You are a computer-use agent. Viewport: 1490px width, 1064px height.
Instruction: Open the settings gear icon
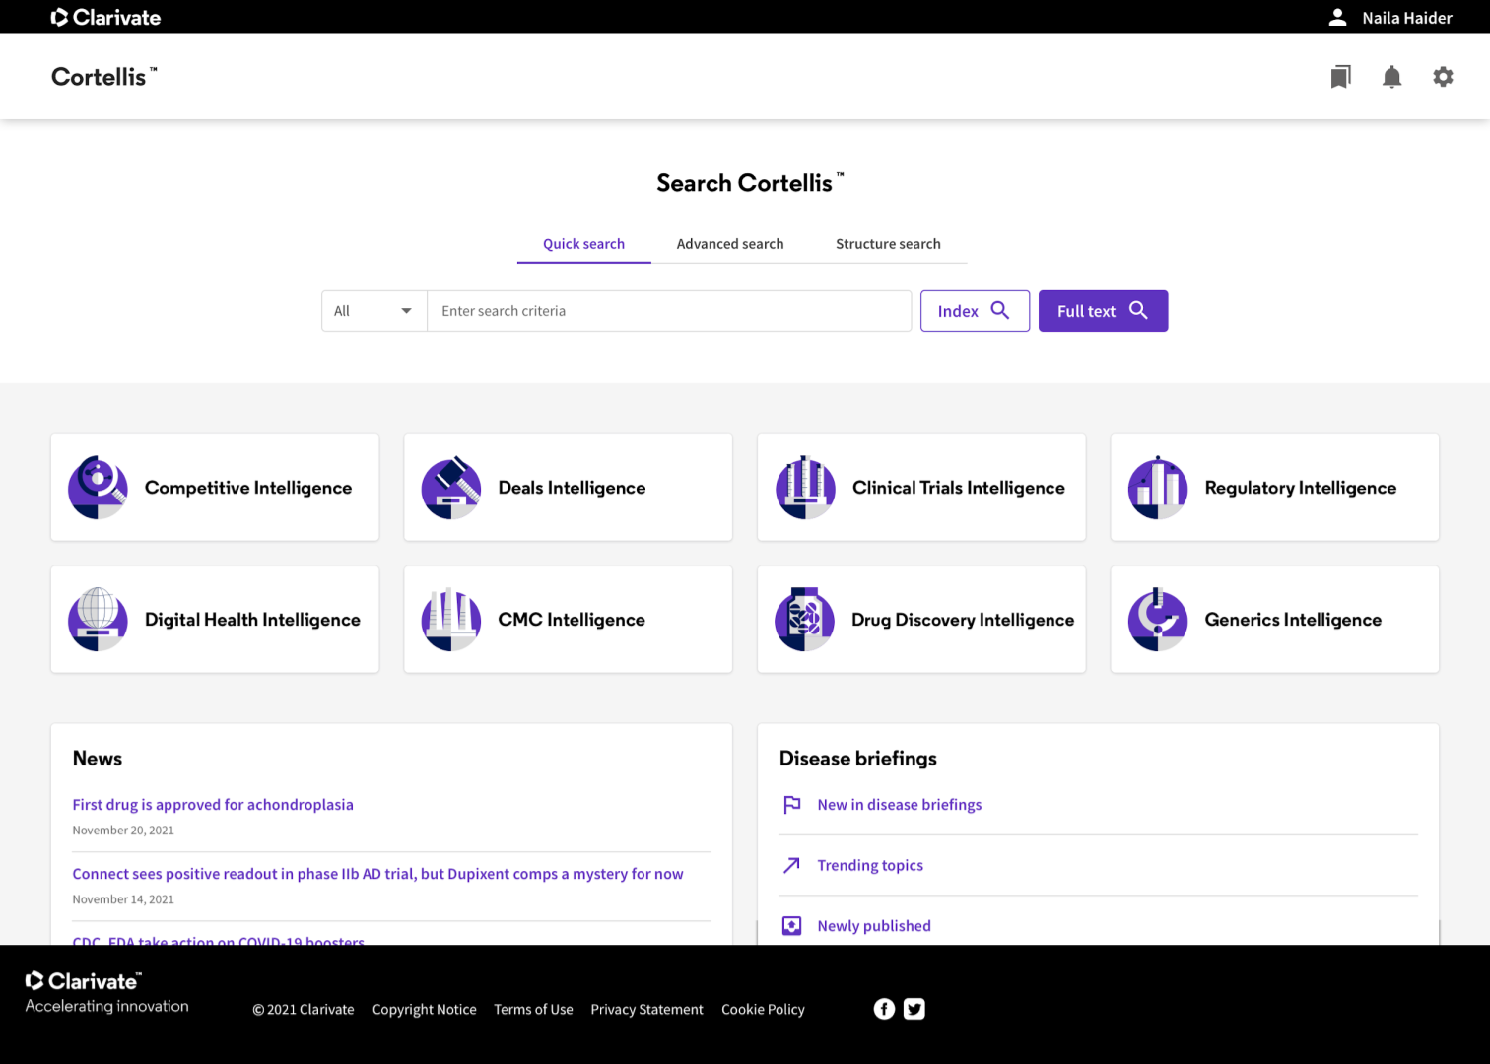coord(1443,77)
